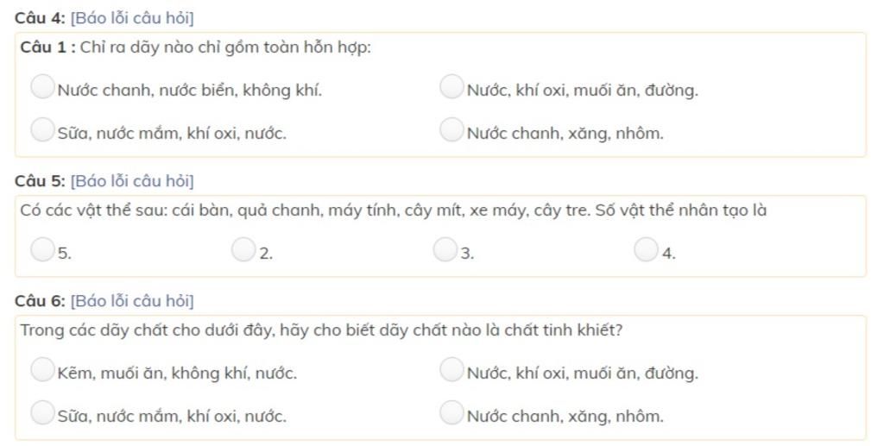This screenshot has width=884, height=446.
Task: Select 'Sữa, nước mắm, khí oxi, nước' in Câu 6
Action: [x=42, y=413]
